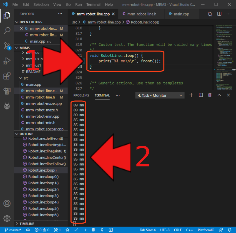Open PlatformIO alien icon in activity bar
This screenshot has width=236, height=233.
point(7,106)
